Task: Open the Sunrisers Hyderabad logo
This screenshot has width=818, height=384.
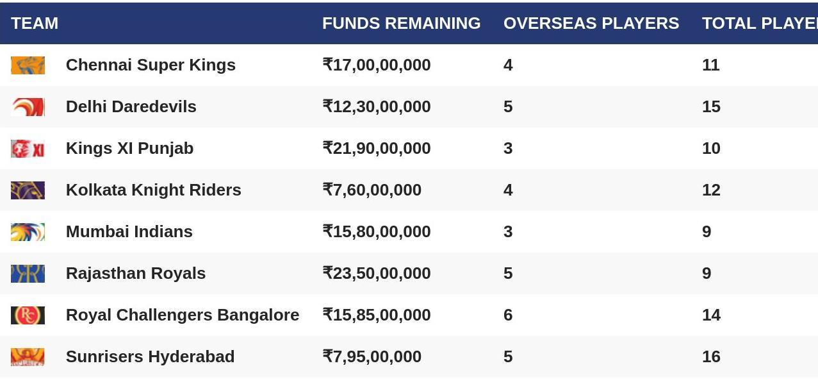Action: pyautogui.click(x=28, y=357)
